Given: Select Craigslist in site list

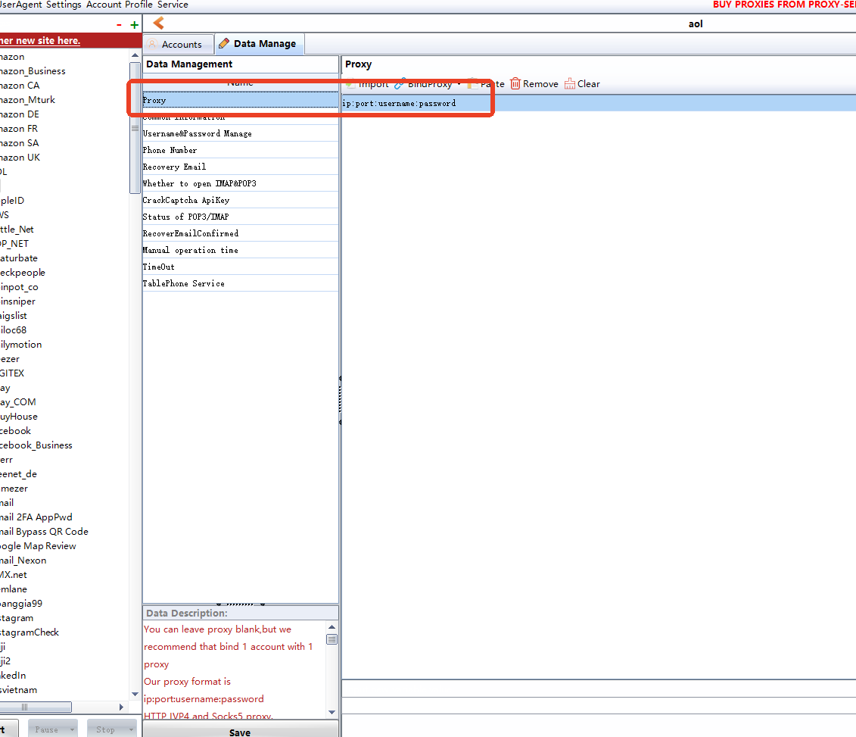Looking at the screenshot, I should tap(14, 316).
